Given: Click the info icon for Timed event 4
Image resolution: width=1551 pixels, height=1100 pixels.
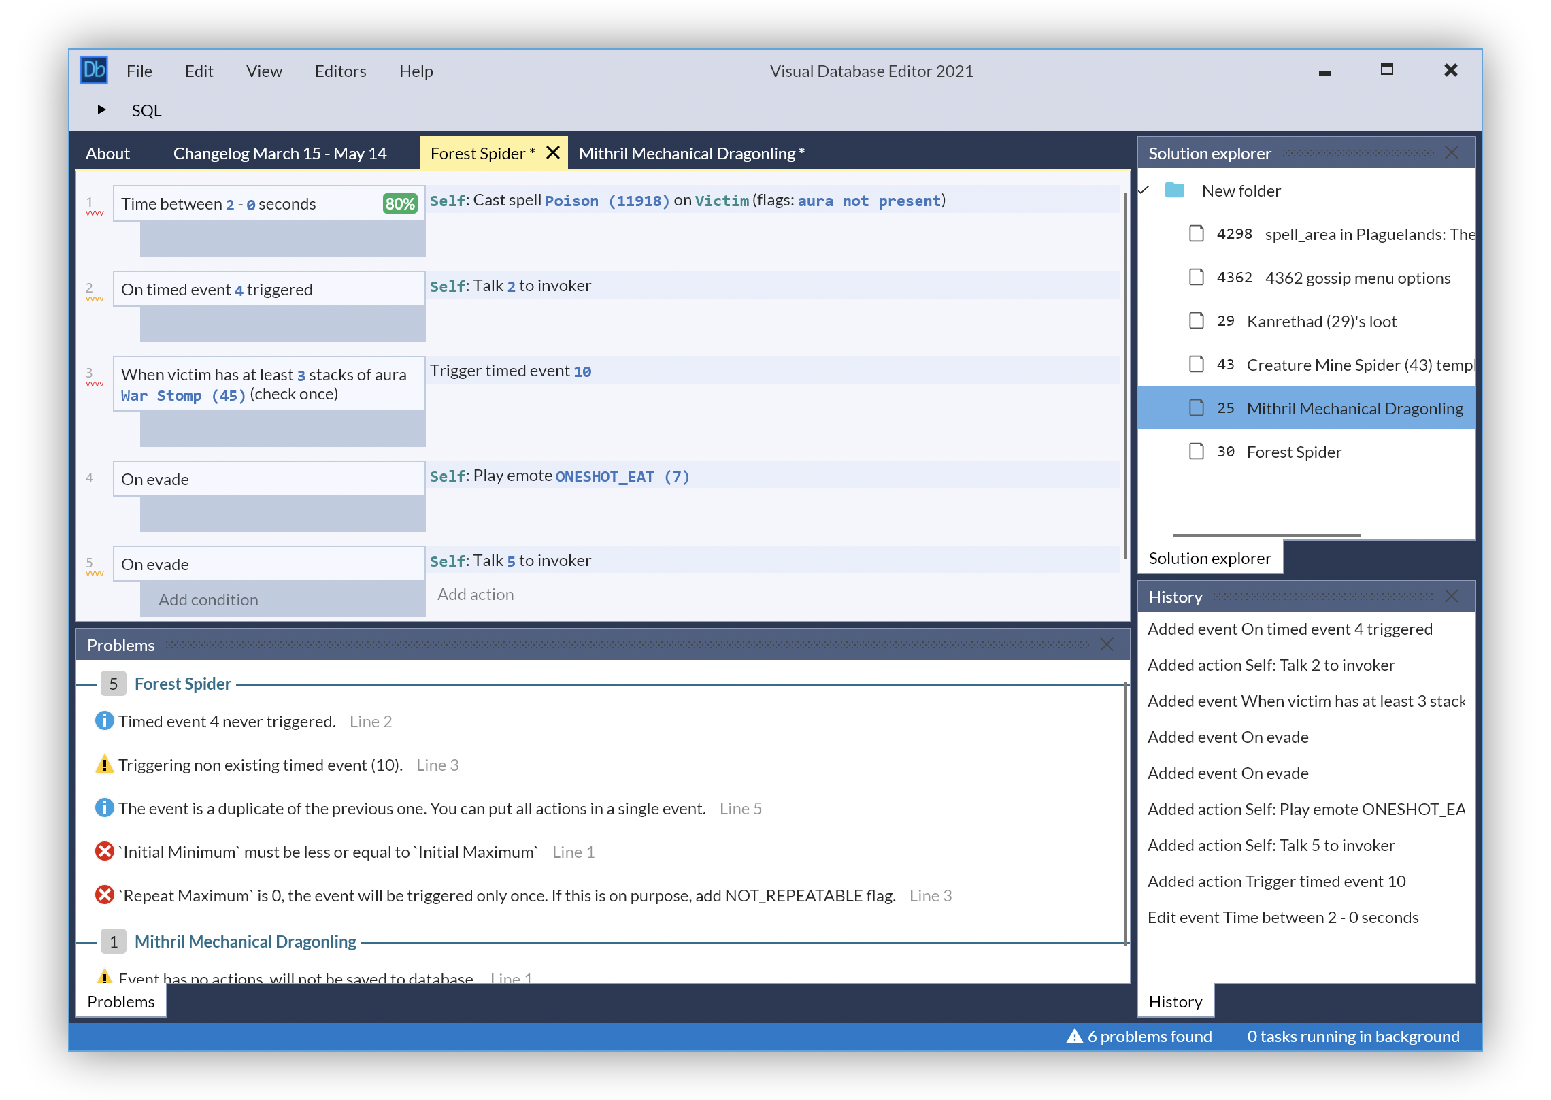Looking at the screenshot, I should tap(104, 720).
